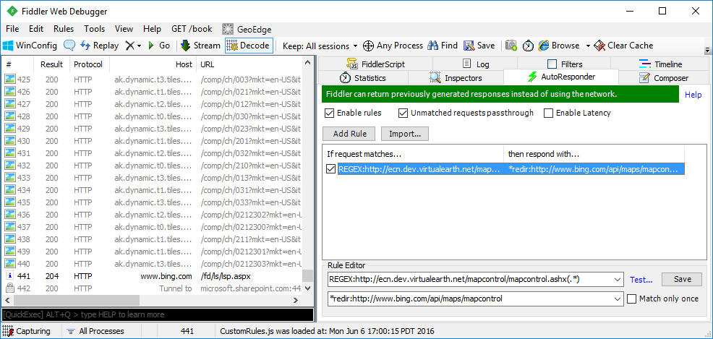Click the Fiddler app icon in title bar
Screen dimensions: 713x339
(x=13, y=11)
